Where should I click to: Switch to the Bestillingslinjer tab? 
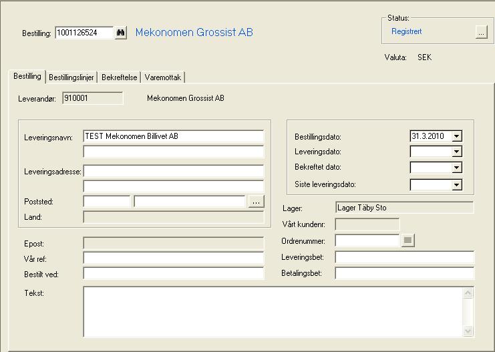tap(71, 77)
